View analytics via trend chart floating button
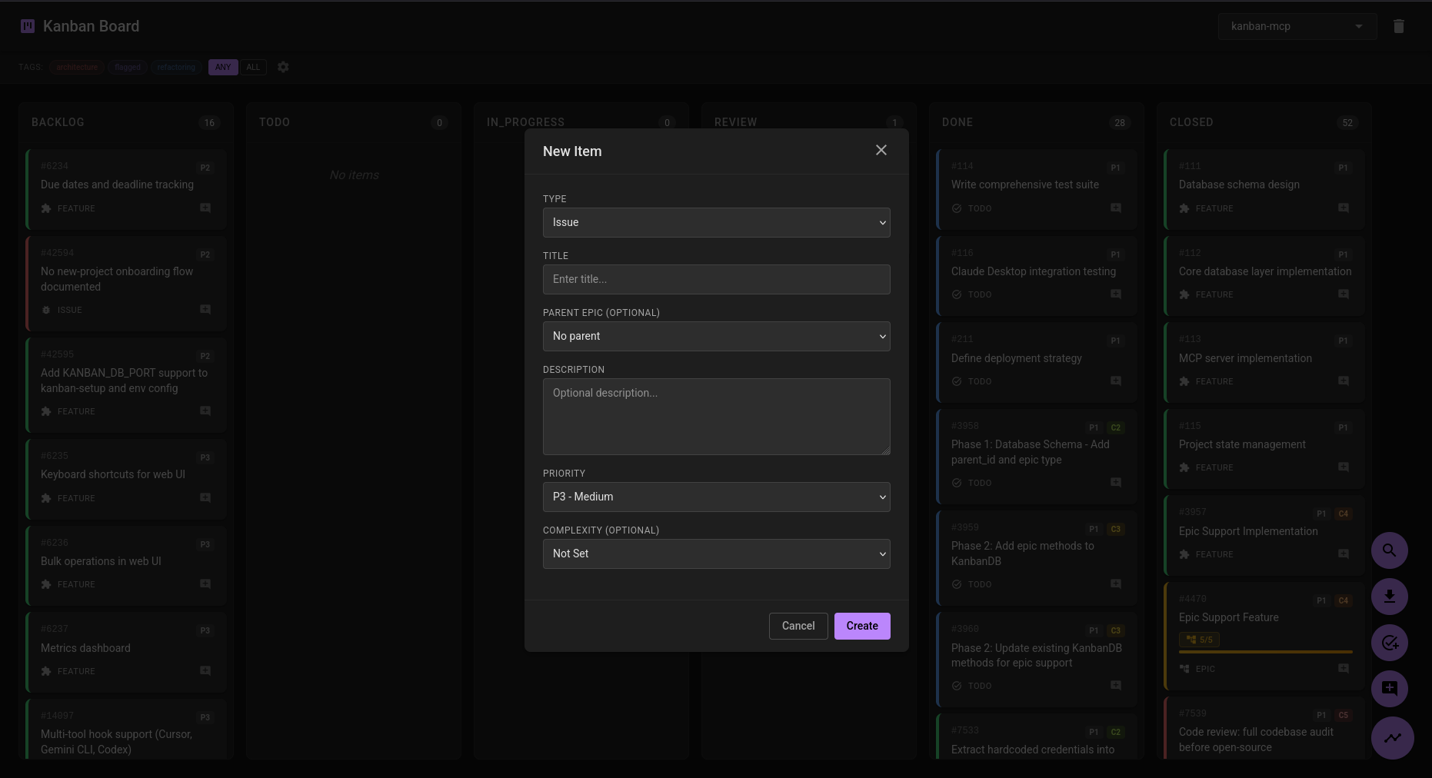Screen dimensions: 1432x778 coord(1392,738)
